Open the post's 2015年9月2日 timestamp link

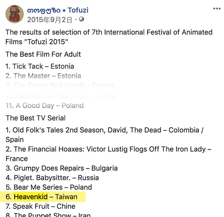pos(50,19)
